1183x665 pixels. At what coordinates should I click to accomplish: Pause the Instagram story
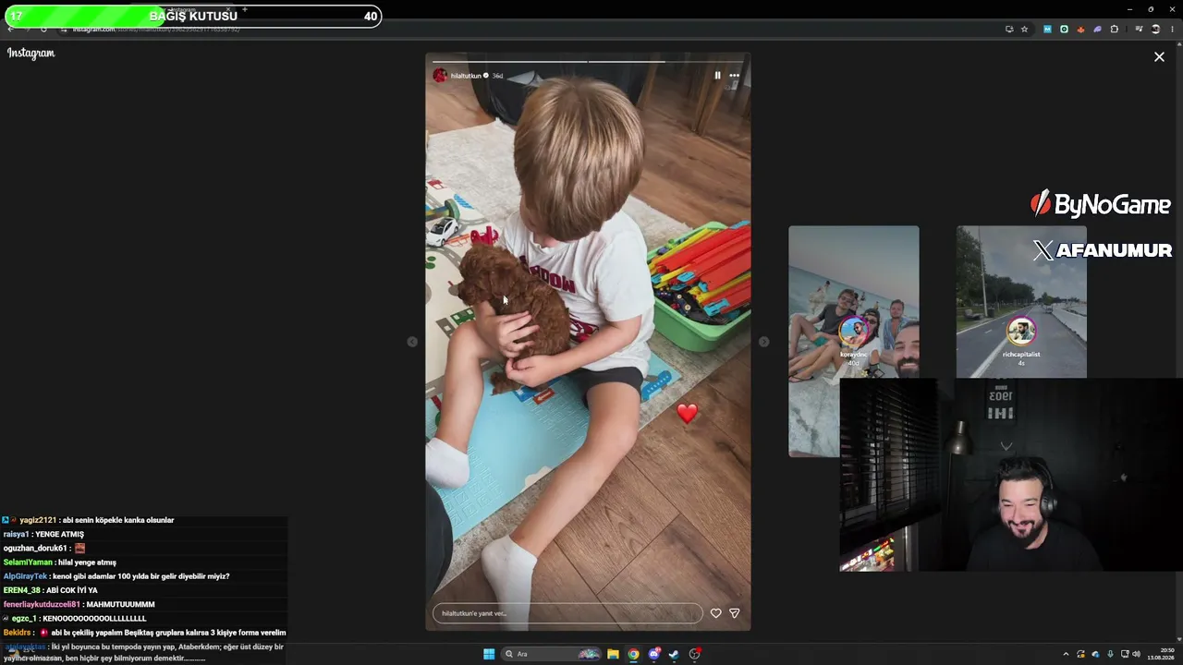coord(717,76)
